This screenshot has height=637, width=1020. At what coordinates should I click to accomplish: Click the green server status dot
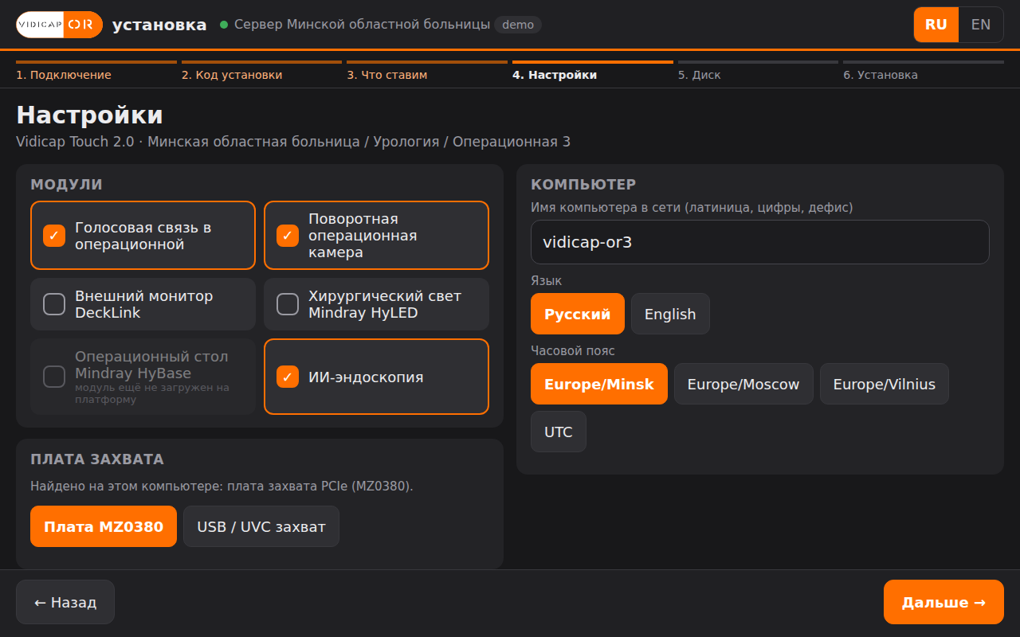224,25
